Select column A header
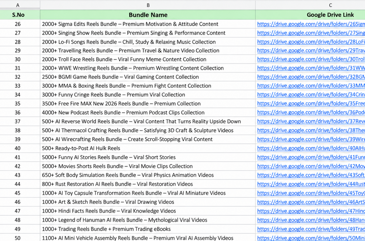The width and height of the screenshot is (365, 241). [x=18, y=5]
